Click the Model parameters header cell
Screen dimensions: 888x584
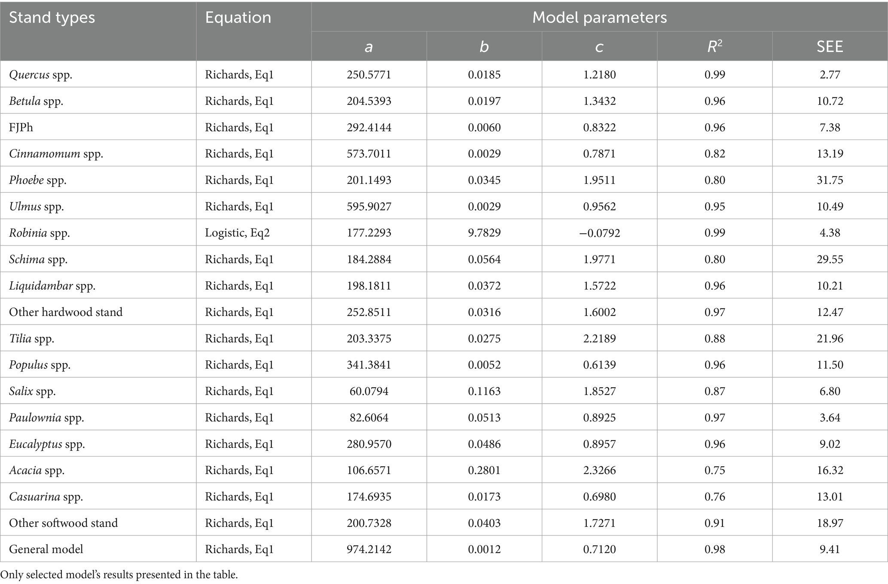click(x=599, y=18)
